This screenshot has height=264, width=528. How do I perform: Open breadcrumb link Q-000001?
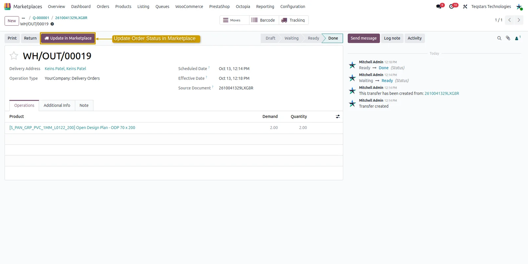click(x=41, y=18)
